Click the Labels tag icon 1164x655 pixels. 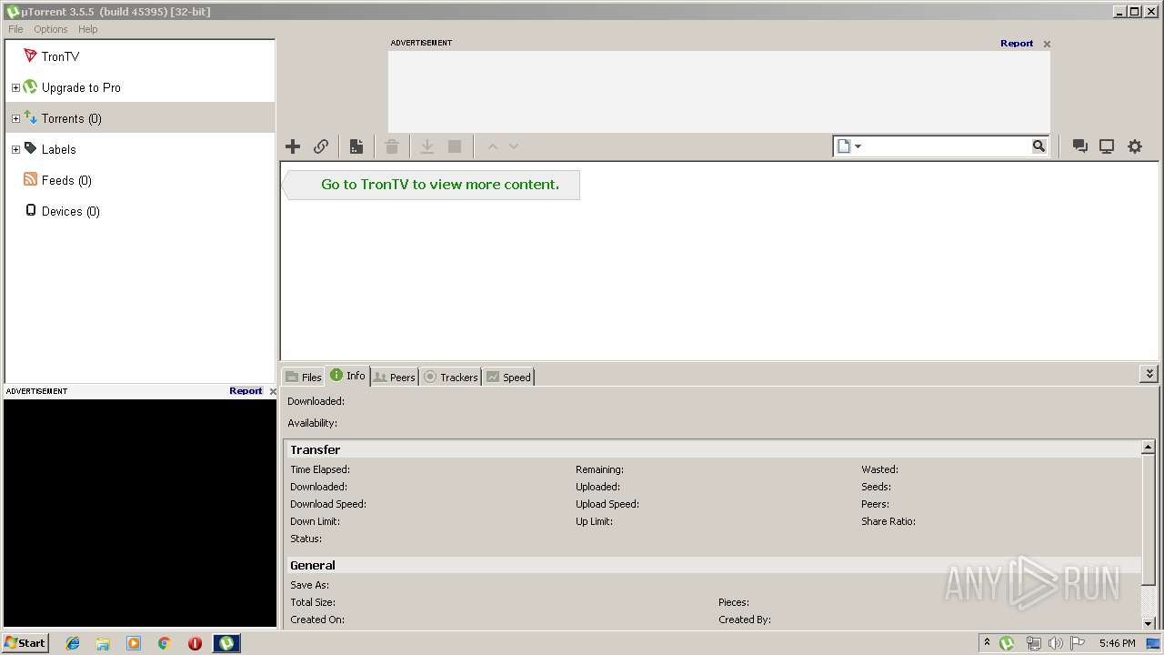[31, 148]
